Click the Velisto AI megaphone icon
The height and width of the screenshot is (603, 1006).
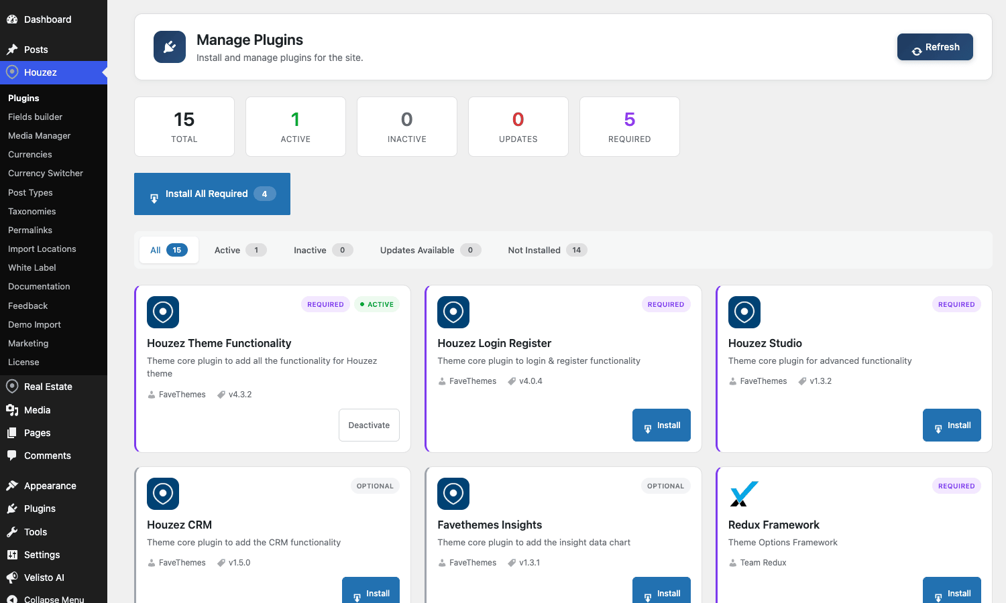12,578
